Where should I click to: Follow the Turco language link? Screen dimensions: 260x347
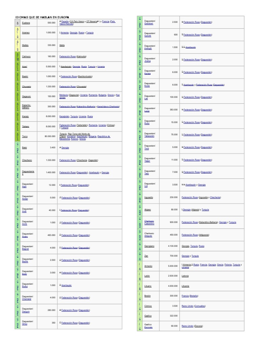[25, 137]
